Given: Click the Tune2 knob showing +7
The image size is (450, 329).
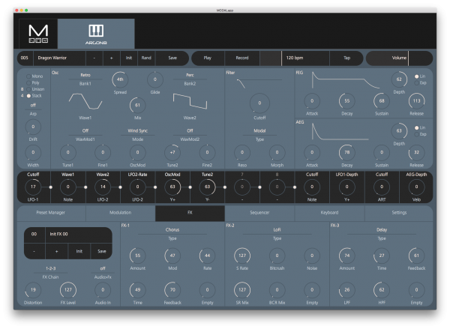Looking at the screenshot, I should pyautogui.click(x=172, y=152).
